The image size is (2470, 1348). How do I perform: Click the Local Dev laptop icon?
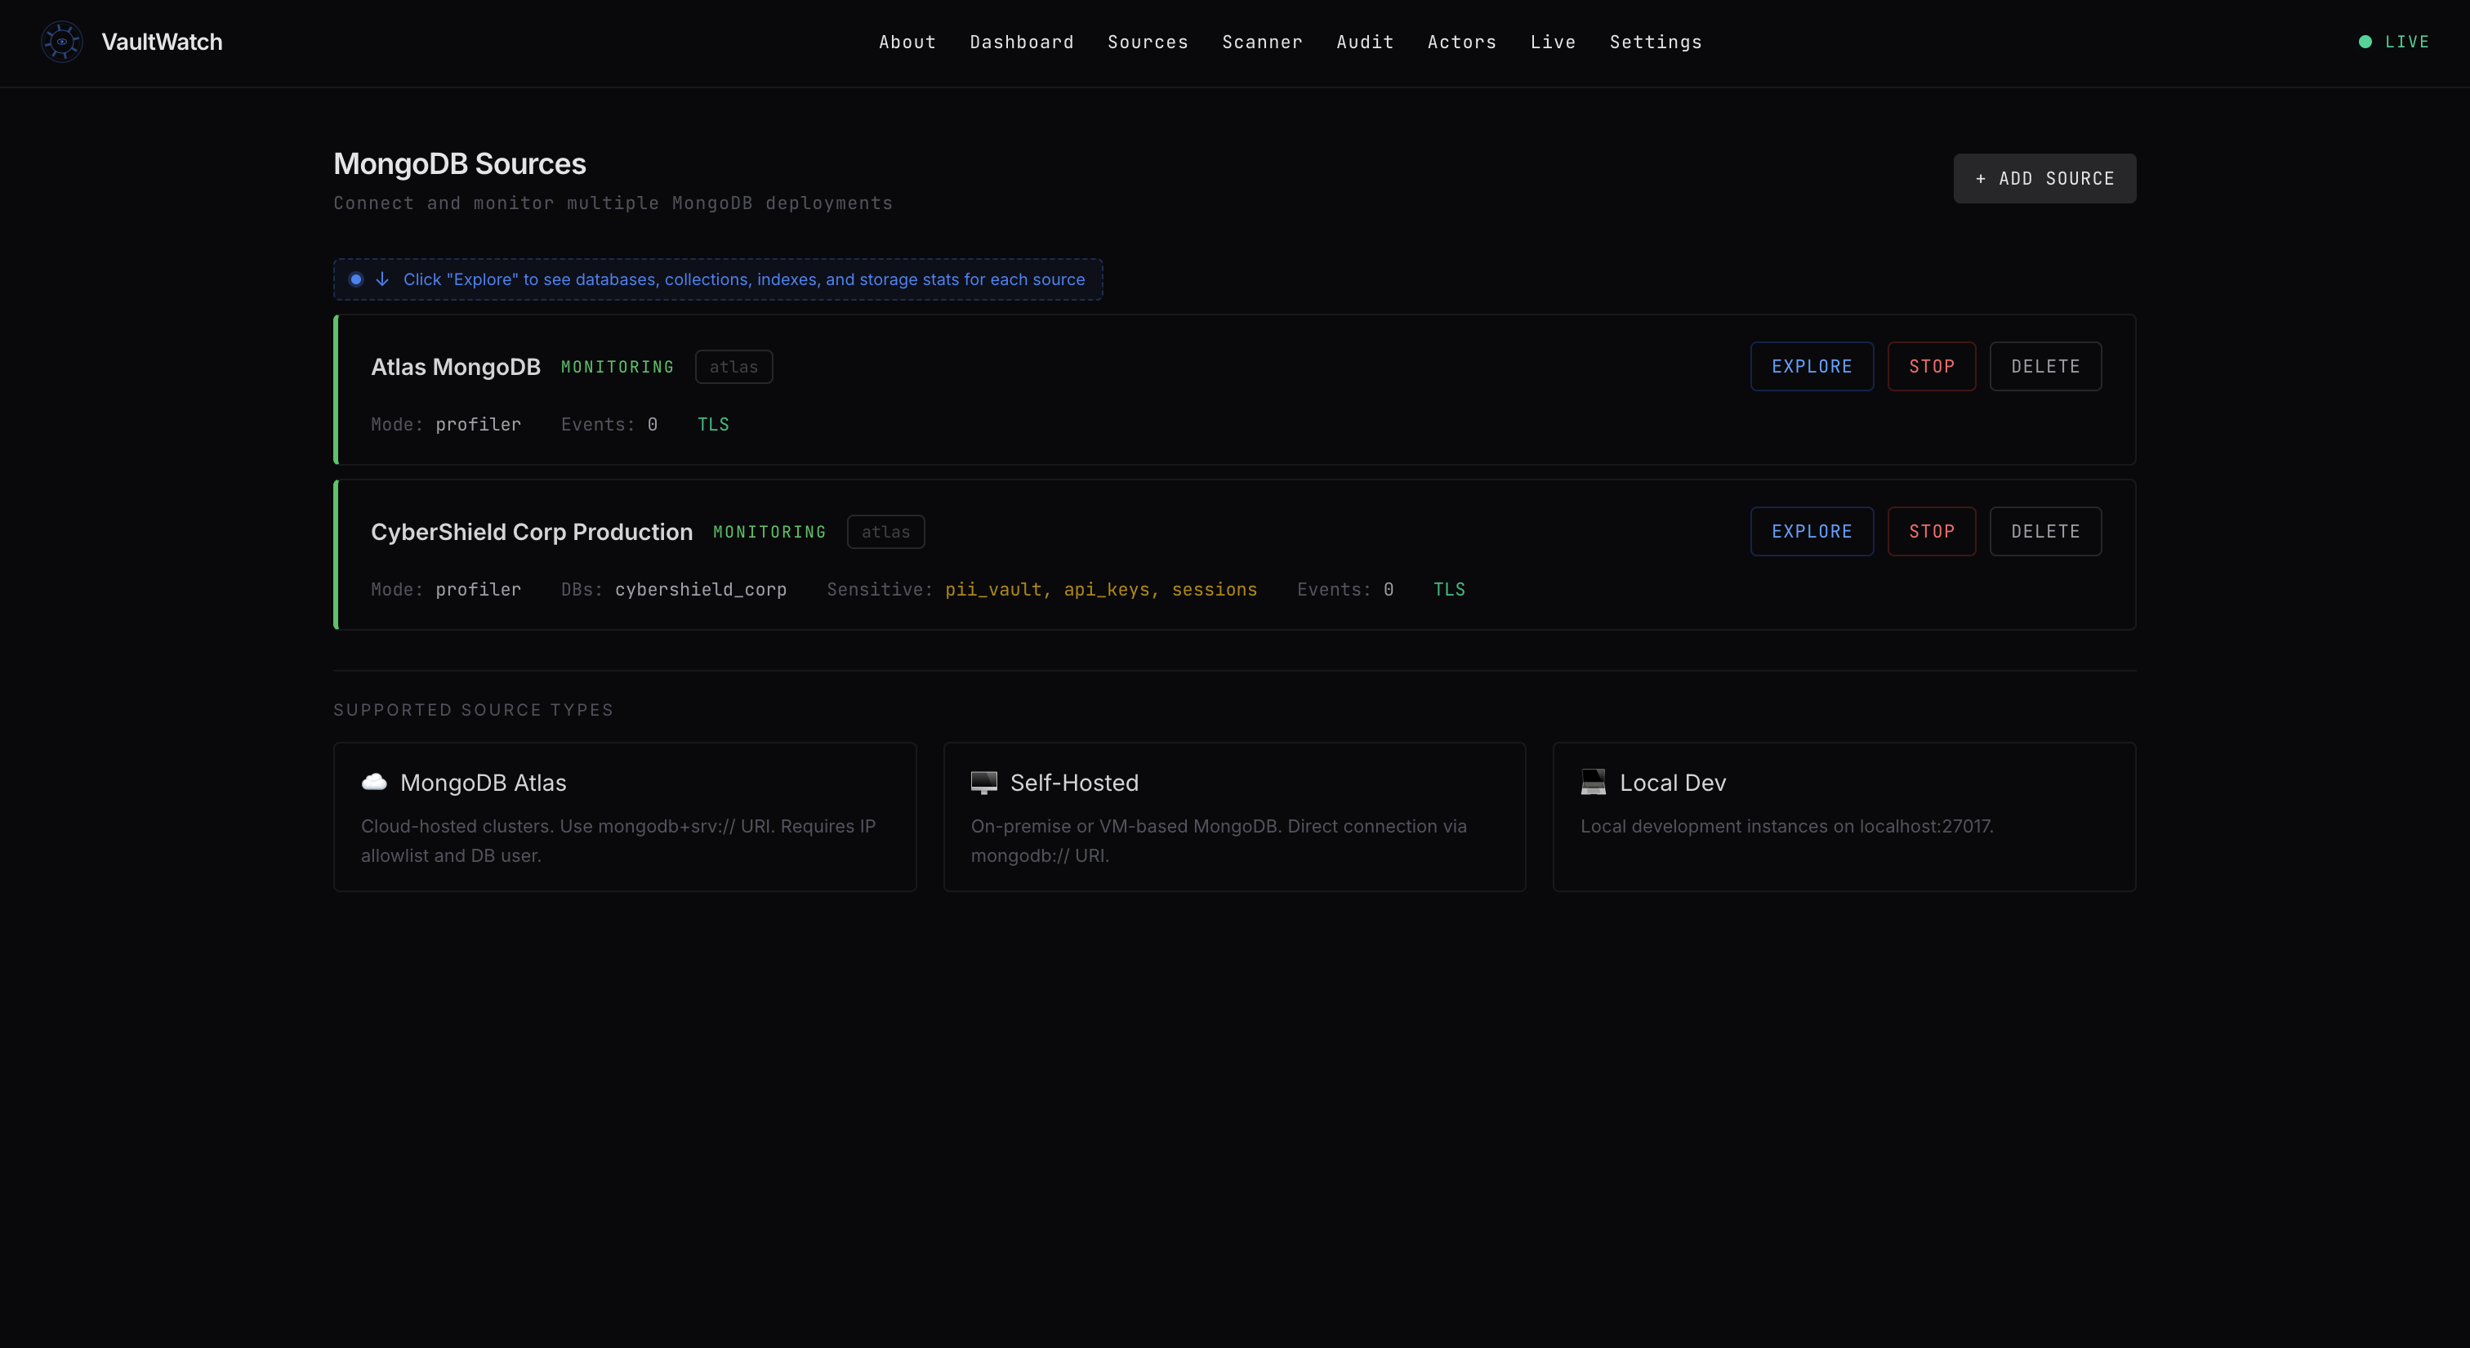tap(1593, 783)
